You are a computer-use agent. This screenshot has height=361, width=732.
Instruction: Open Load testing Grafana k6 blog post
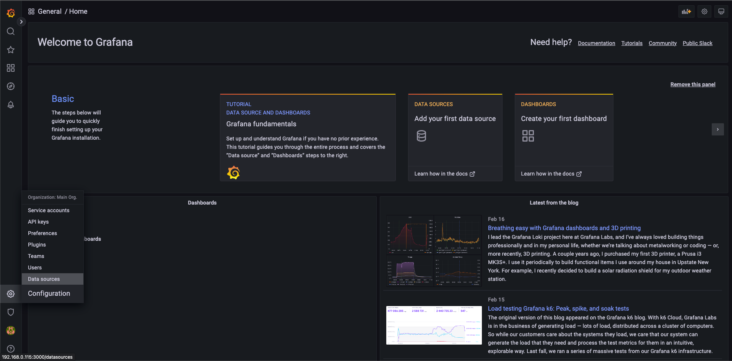[558, 308]
